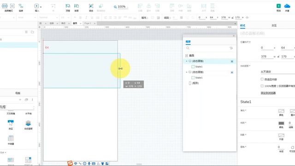Collapse the first dynamic panel in outline
Image resolution: width=295 pixels, height=166 pixels.
[x=187, y=61]
